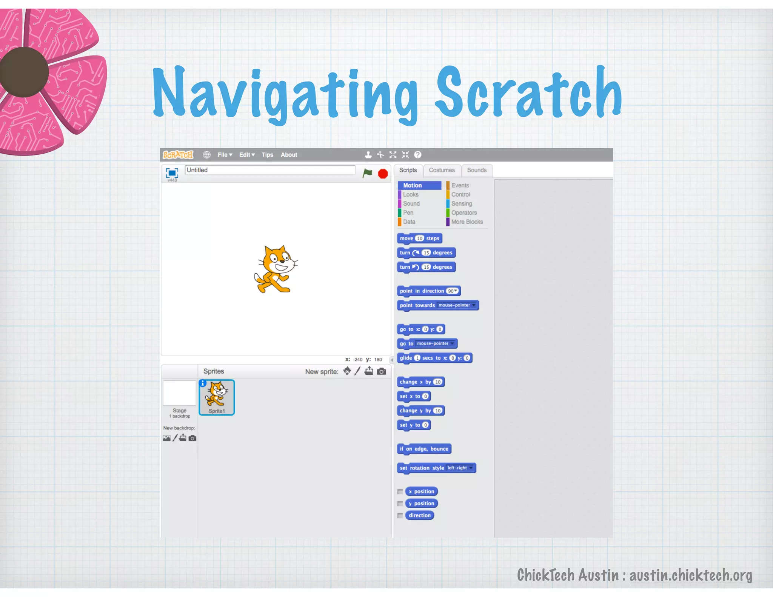Viewport: 773px width, 597px height.
Task: Click the set y to 0 block
Action: click(414, 425)
